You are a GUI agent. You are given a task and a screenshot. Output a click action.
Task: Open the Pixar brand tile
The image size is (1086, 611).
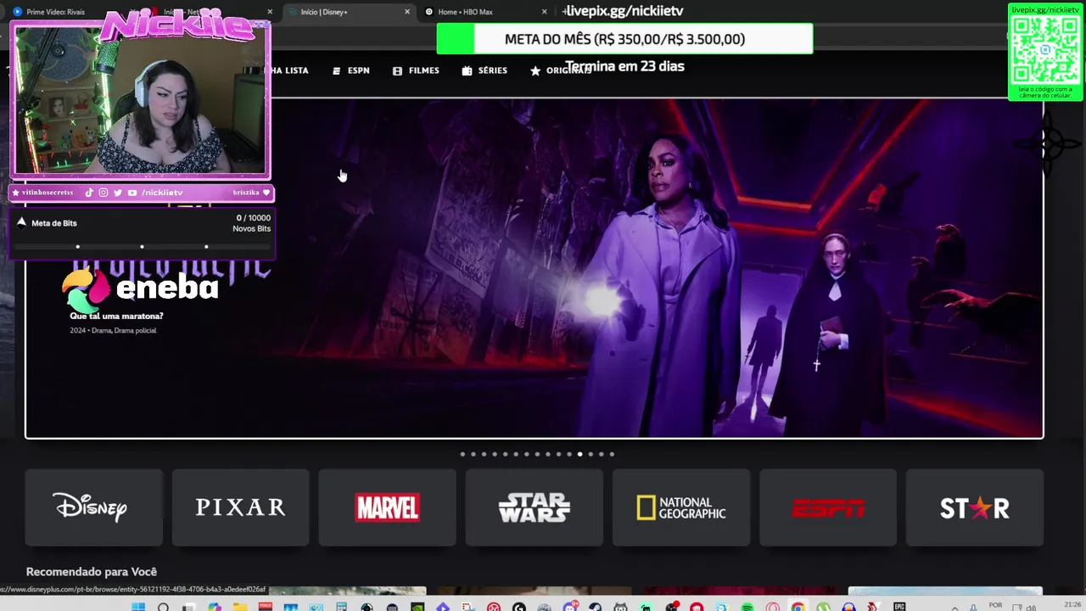(240, 507)
